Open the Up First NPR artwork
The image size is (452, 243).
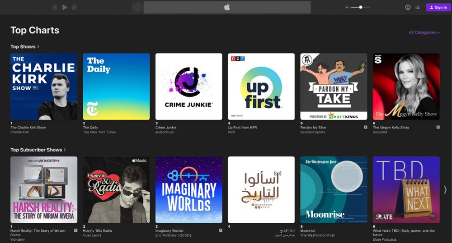pyautogui.click(x=261, y=87)
